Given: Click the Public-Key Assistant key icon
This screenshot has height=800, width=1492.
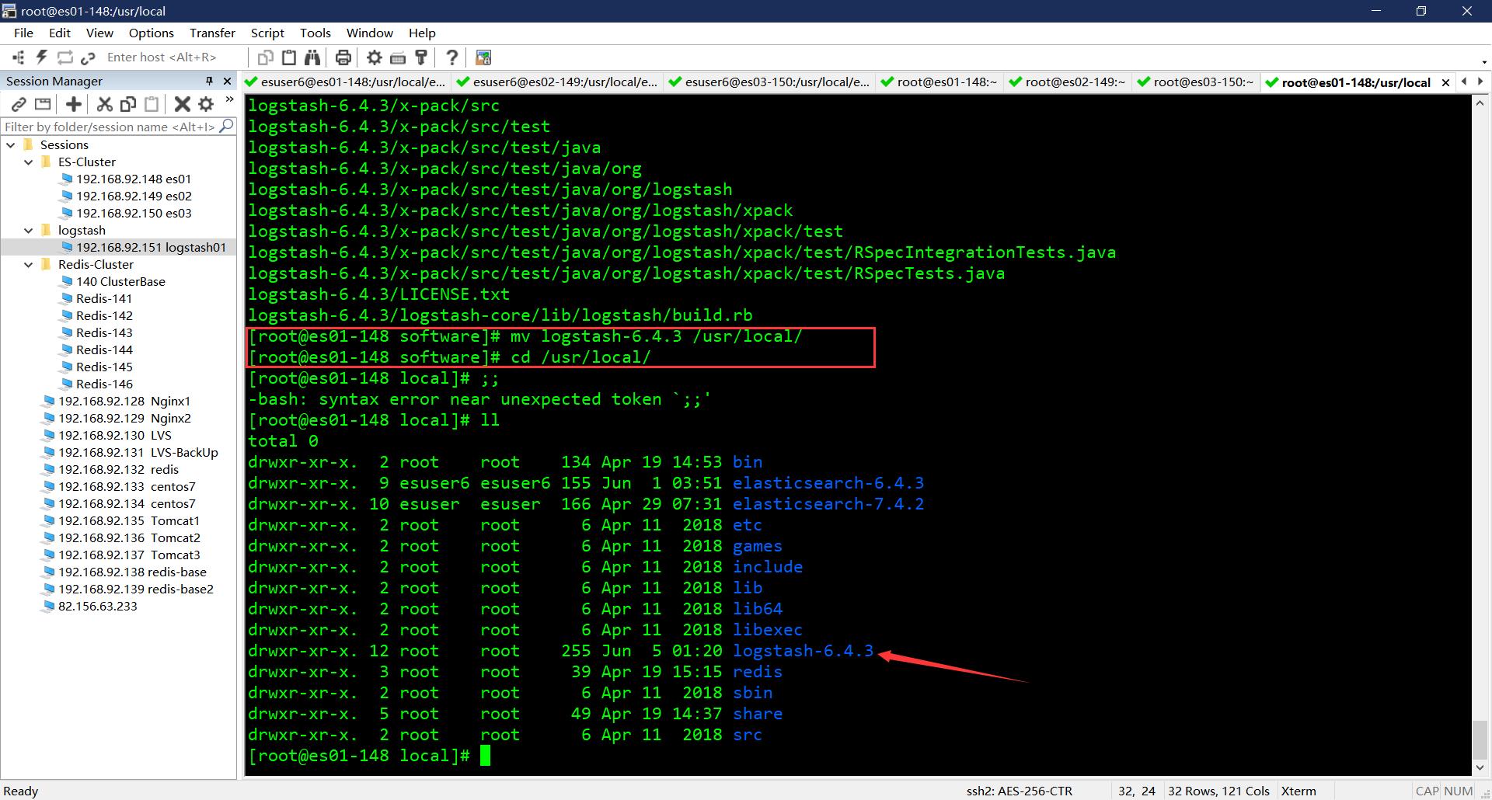Looking at the screenshot, I should (x=421, y=57).
